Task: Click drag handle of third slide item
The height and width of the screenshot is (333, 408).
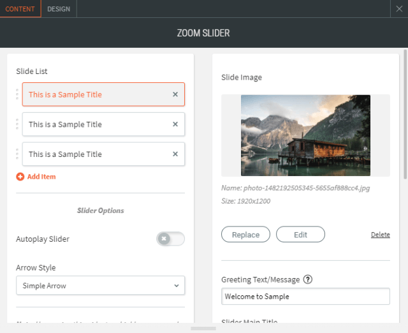Action: coord(17,154)
